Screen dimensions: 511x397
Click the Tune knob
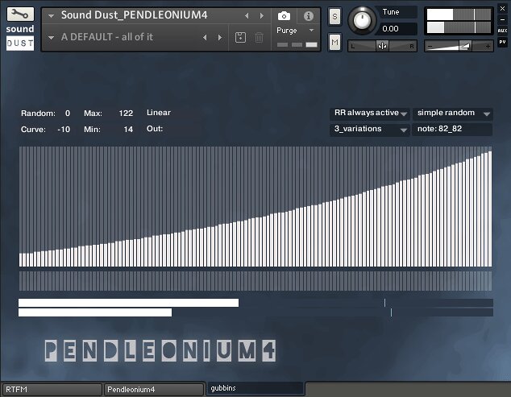(x=363, y=20)
